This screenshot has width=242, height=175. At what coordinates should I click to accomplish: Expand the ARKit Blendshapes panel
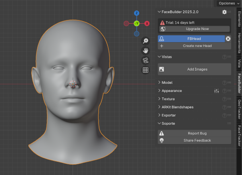[178, 107]
